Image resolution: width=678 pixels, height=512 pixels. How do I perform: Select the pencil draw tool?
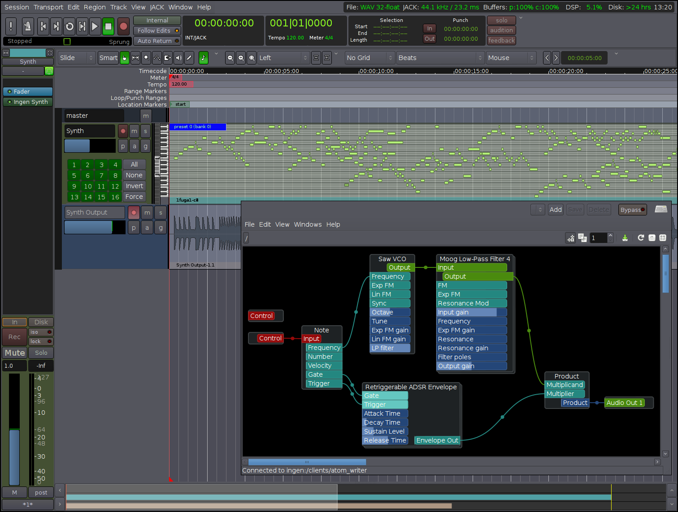pos(189,58)
